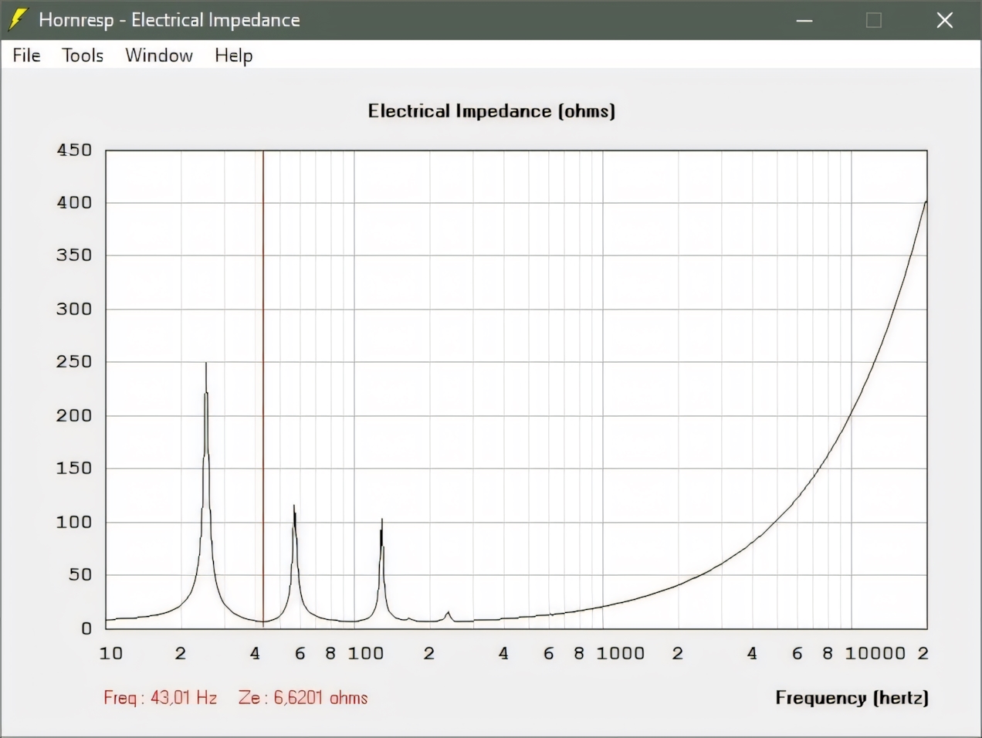Click the curve's end point at 400 ohms
982x738 pixels.
(x=926, y=202)
